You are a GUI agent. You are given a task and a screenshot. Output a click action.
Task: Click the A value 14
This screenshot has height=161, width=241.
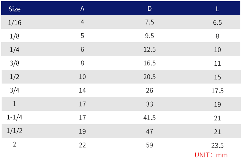(x=82, y=91)
